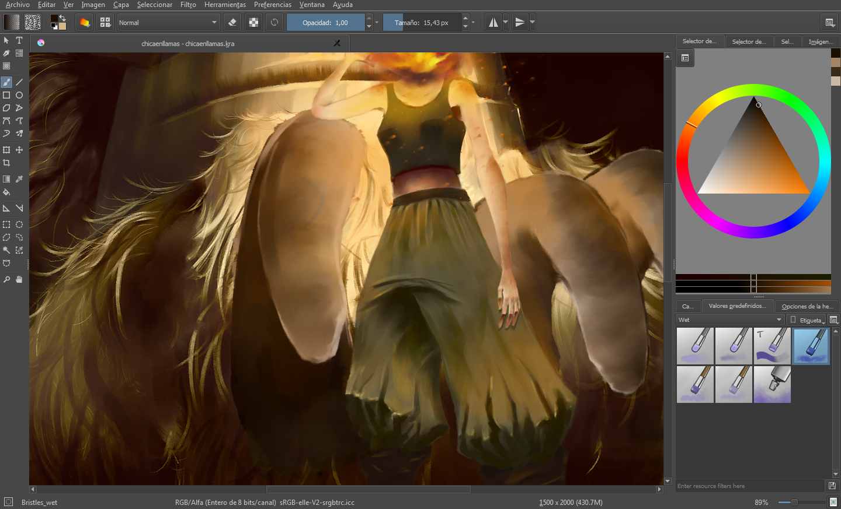Select the highlighted blue wet brush preset
The width and height of the screenshot is (841, 509).
click(811, 346)
